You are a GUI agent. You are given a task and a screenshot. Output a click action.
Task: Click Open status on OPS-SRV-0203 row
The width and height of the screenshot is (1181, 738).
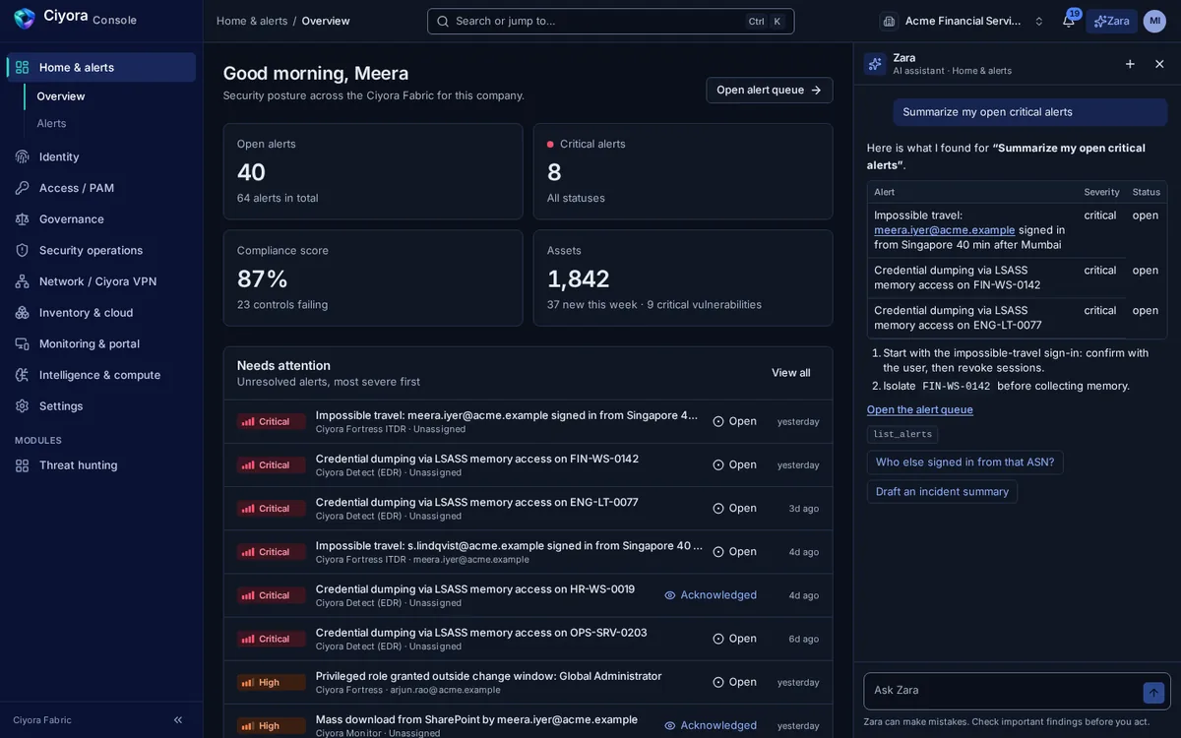(x=735, y=639)
